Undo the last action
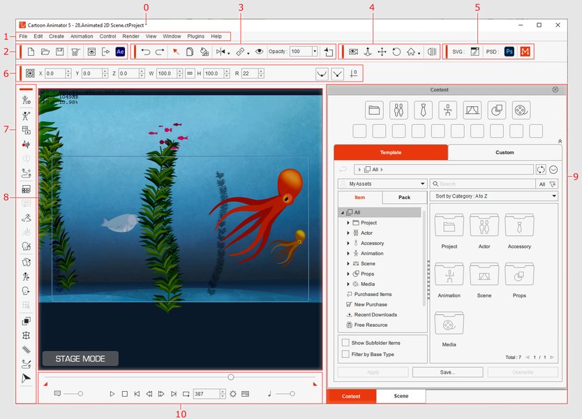The height and width of the screenshot is (419, 582). coord(145,52)
